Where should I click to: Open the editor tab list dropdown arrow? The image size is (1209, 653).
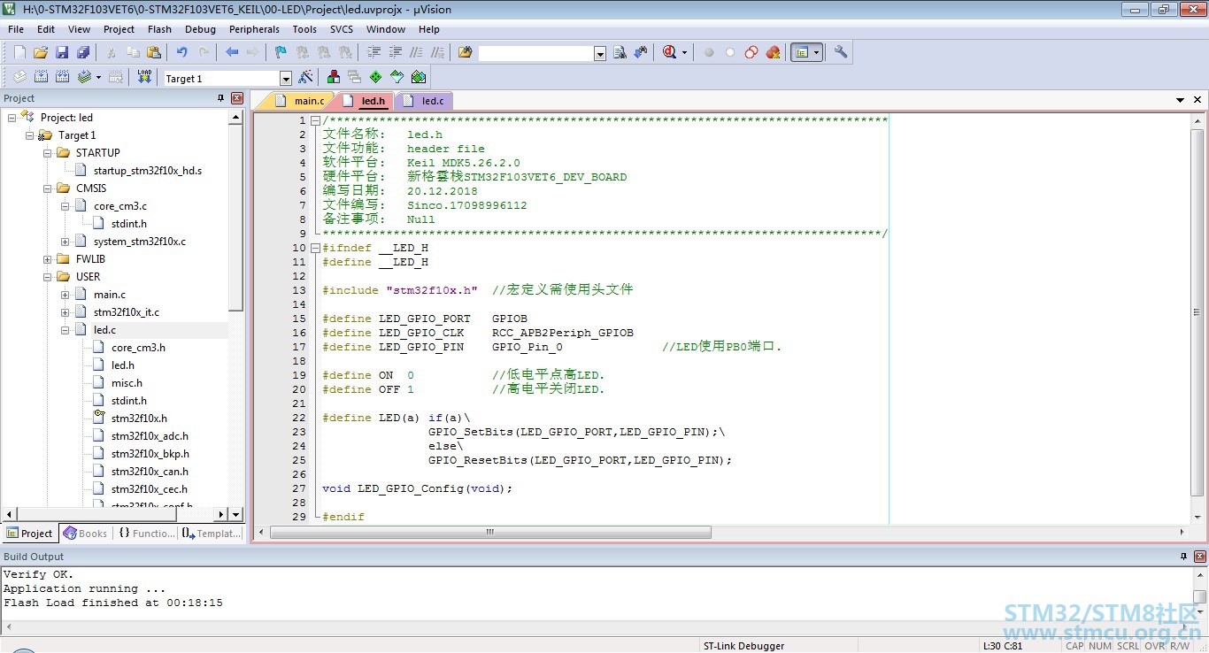pos(1180,100)
